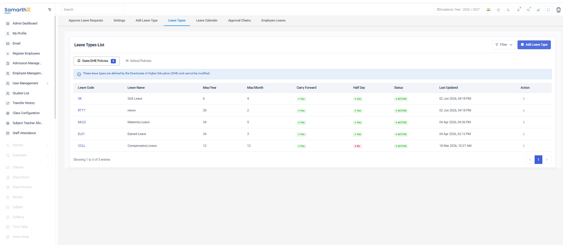Open notifications bell icon
Viewport: 563px width, 245px height.
point(518,10)
